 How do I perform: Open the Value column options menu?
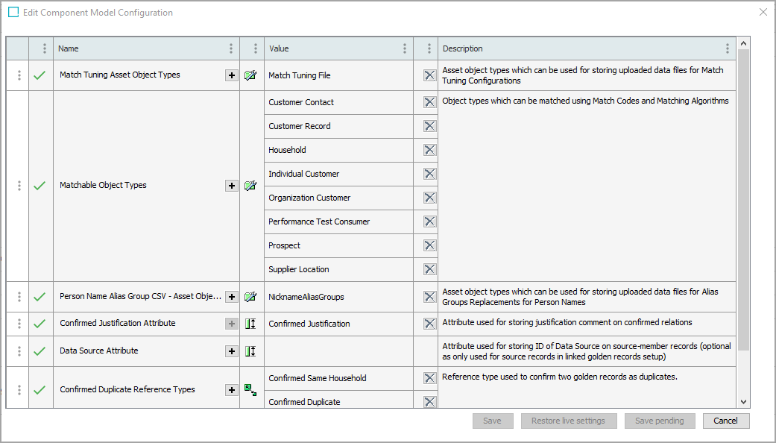(405, 48)
